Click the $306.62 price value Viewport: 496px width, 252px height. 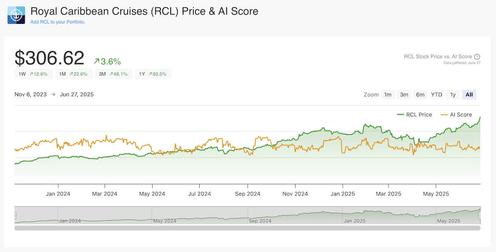tap(50, 58)
